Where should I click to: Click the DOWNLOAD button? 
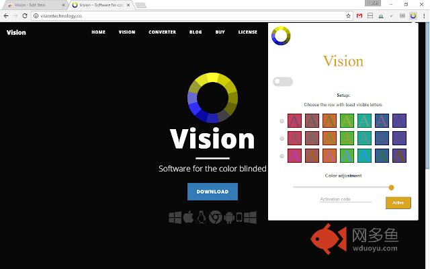click(212, 192)
